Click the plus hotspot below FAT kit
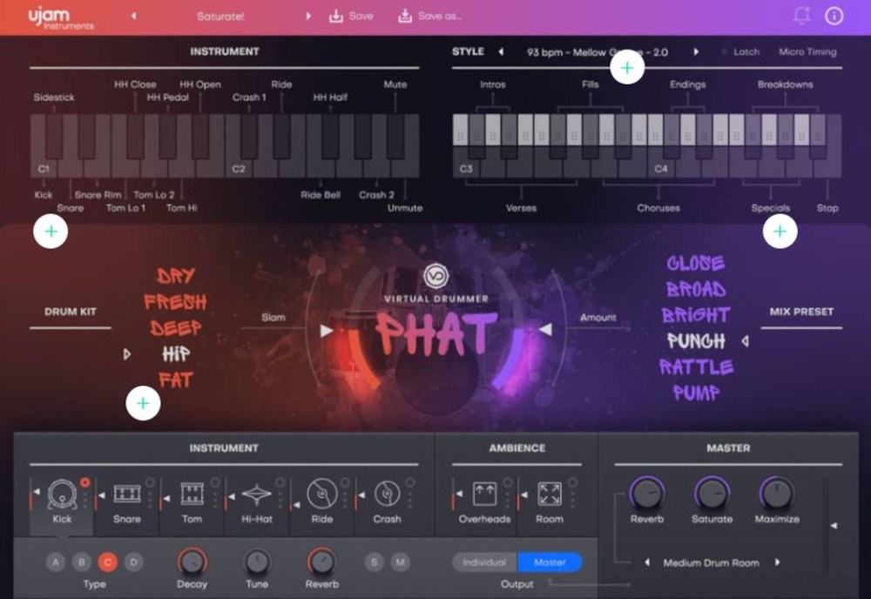 pos(143,403)
